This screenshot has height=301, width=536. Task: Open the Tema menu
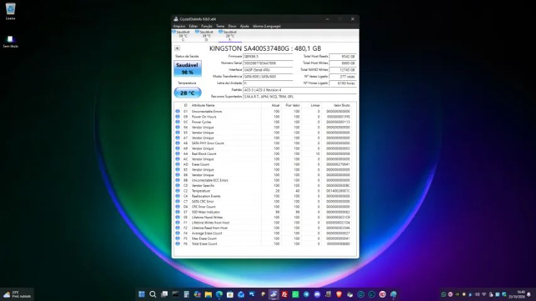(x=220, y=26)
